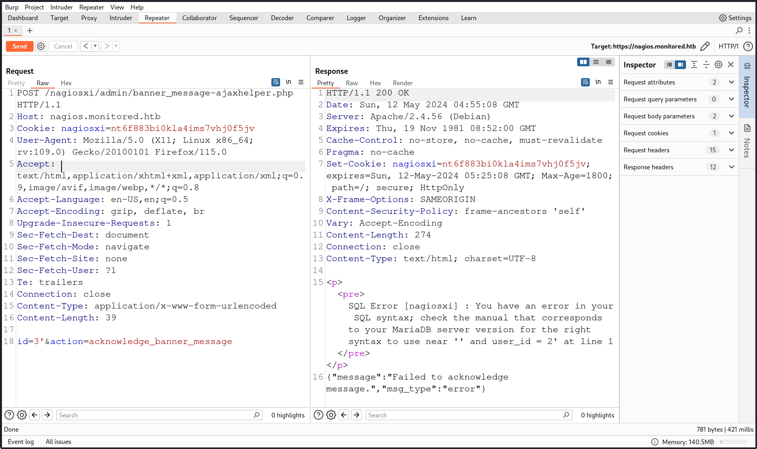Open request search settings gear
The image size is (757, 449).
[22, 415]
